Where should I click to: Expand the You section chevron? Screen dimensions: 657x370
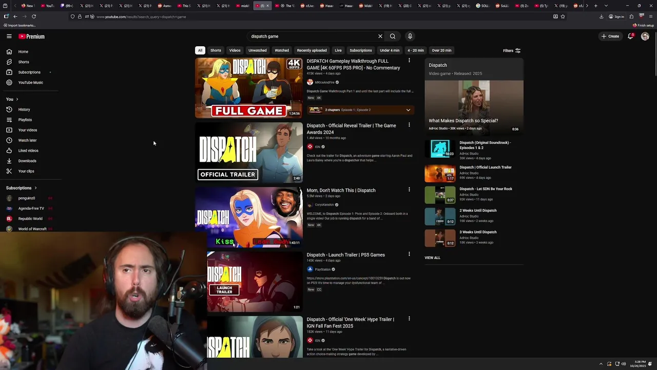(x=17, y=99)
